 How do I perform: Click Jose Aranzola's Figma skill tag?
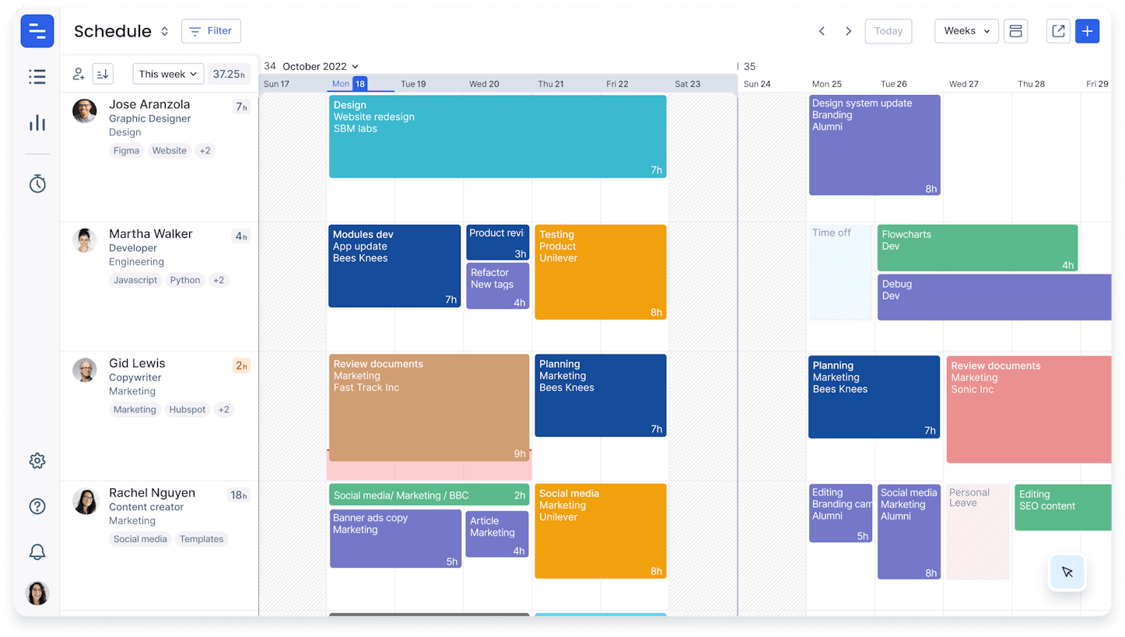point(126,150)
